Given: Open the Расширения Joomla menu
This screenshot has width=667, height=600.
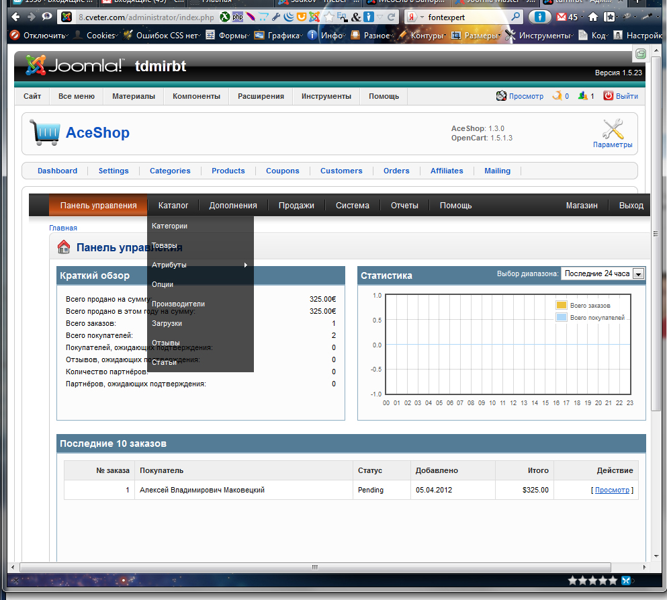Looking at the screenshot, I should (261, 96).
